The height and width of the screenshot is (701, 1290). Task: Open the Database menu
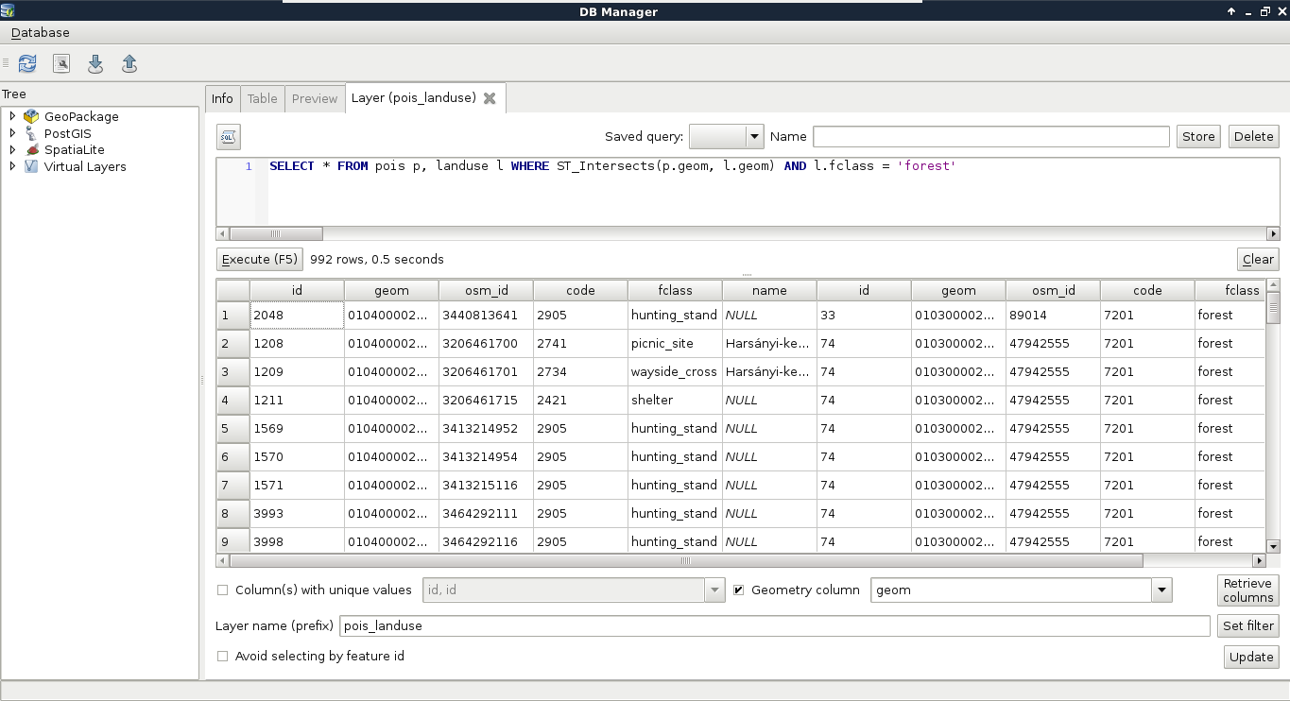40,33
